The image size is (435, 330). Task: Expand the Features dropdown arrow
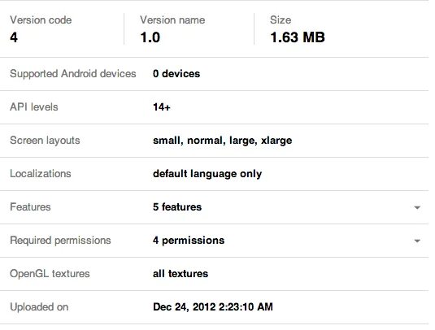point(417,207)
